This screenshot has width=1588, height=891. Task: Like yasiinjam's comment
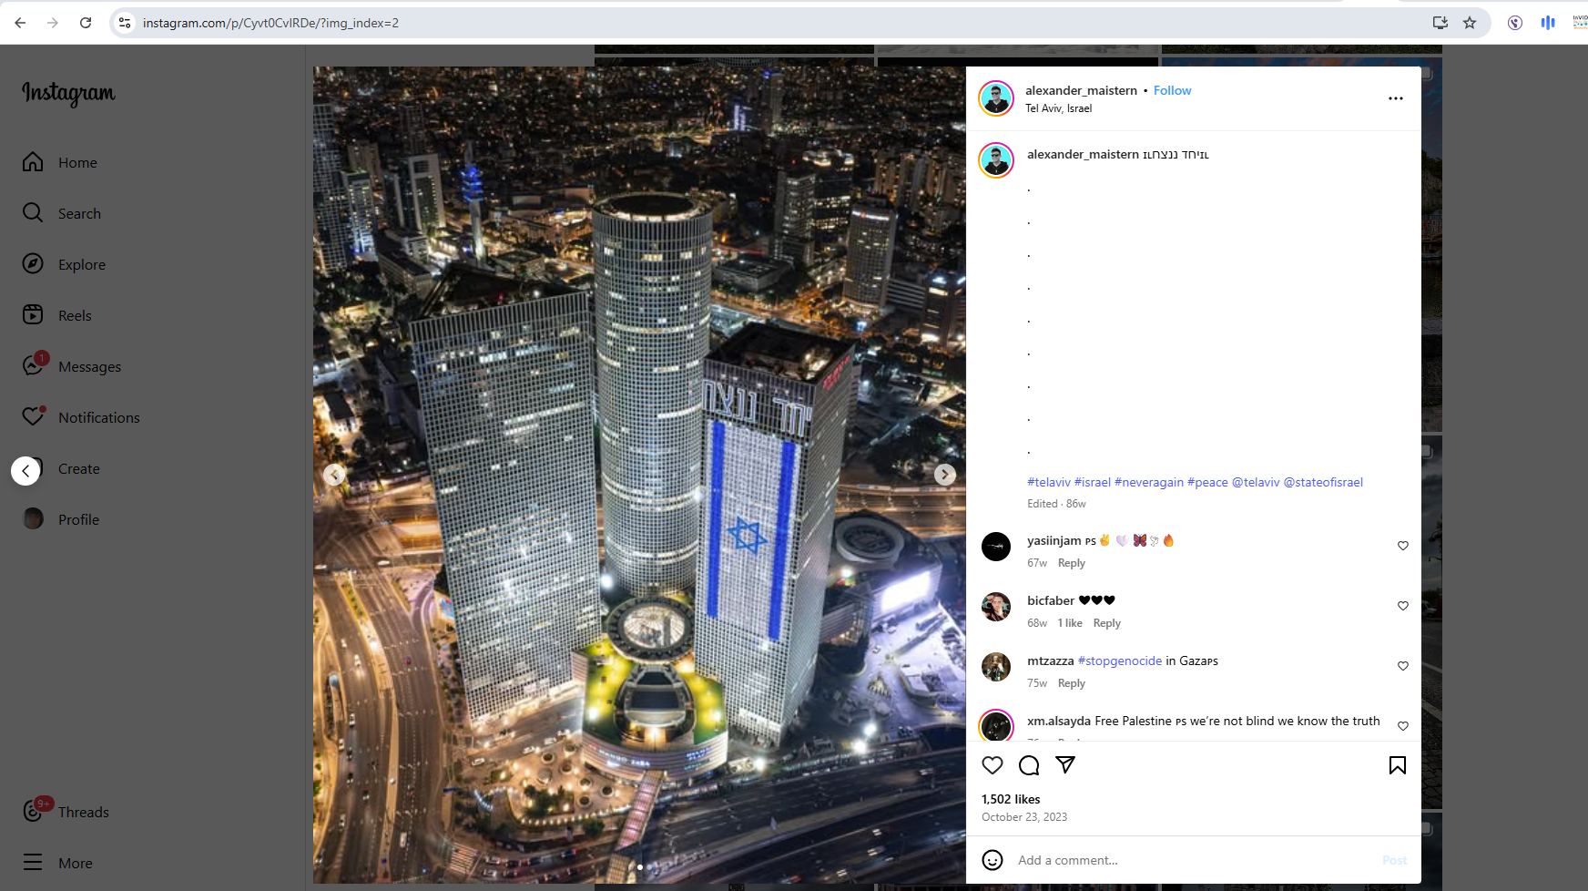pos(1403,546)
